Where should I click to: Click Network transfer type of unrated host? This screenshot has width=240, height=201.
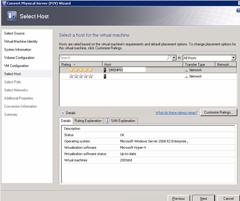tap(195, 76)
